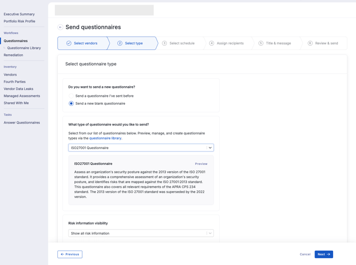Click step 4 number circle for Assign recipients
The height and width of the screenshot is (265, 356).
[x=211, y=43]
